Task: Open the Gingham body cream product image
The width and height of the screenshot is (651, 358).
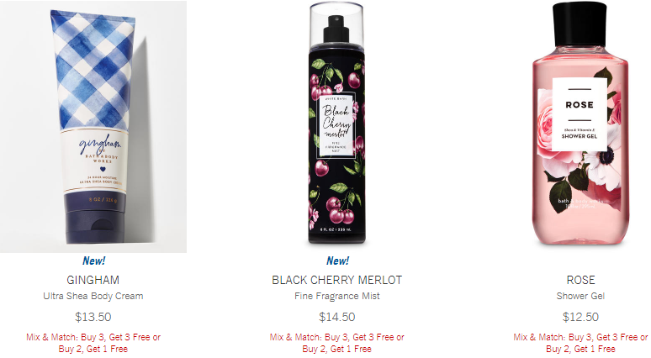Action: [x=93, y=127]
